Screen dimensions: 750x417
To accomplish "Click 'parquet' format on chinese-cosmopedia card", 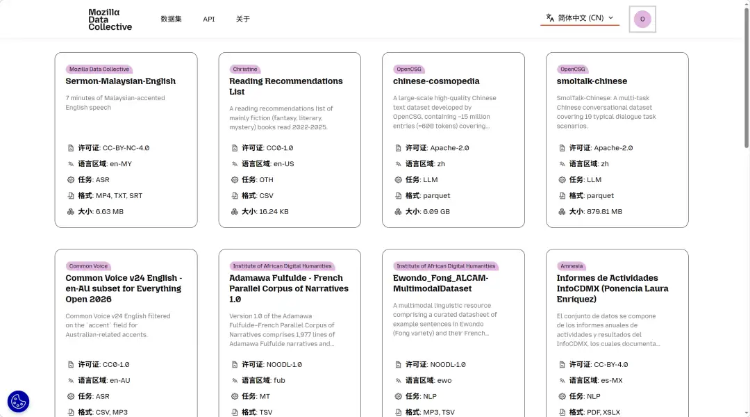I will [x=436, y=196].
